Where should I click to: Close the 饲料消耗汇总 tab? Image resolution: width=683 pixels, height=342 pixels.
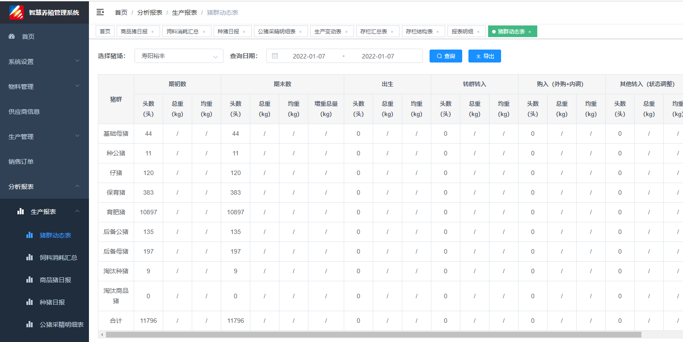tap(204, 32)
